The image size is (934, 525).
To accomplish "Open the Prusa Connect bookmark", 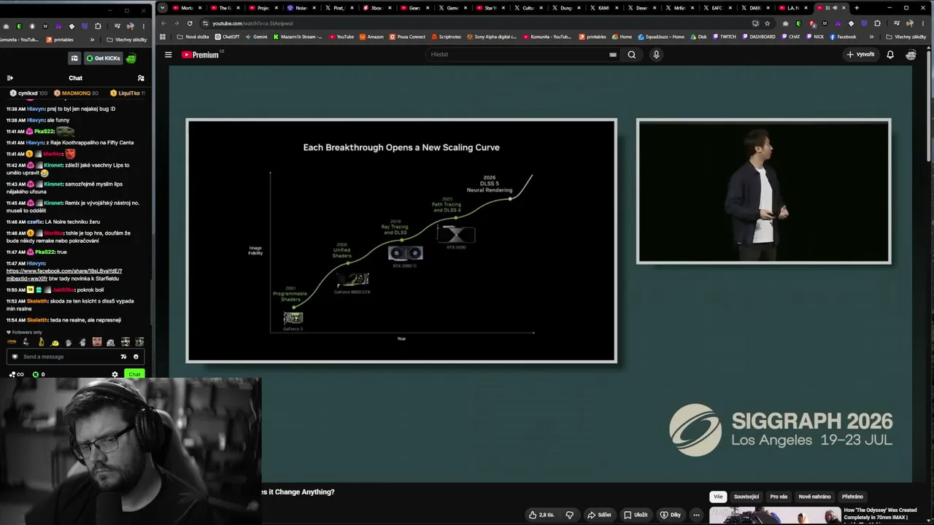I will [x=407, y=36].
